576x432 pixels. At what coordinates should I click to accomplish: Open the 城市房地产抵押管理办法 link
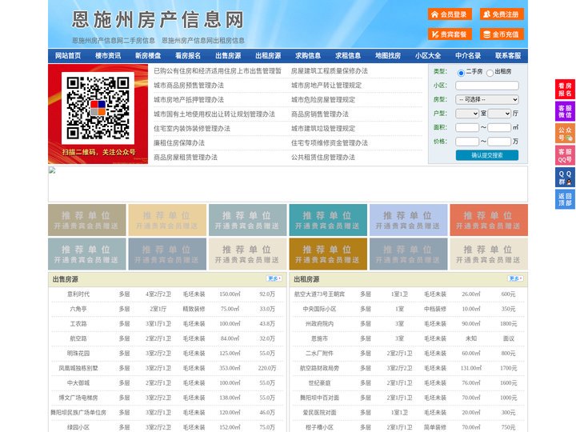point(189,99)
